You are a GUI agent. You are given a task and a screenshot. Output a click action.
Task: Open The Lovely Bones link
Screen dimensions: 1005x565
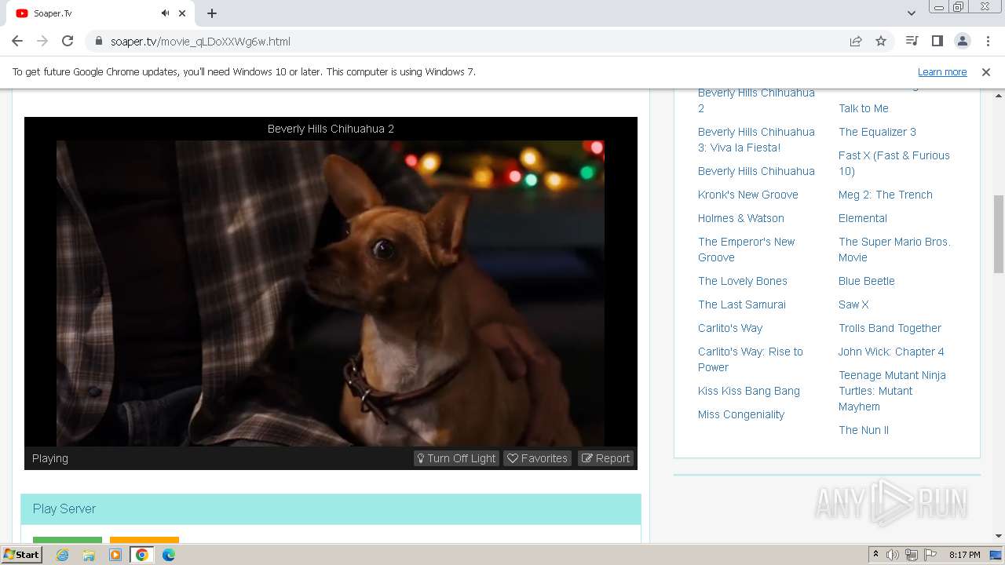(x=742, y=281)
